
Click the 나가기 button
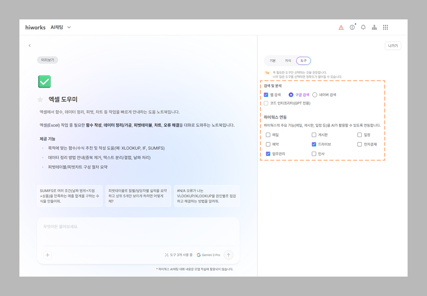(393, 46)
